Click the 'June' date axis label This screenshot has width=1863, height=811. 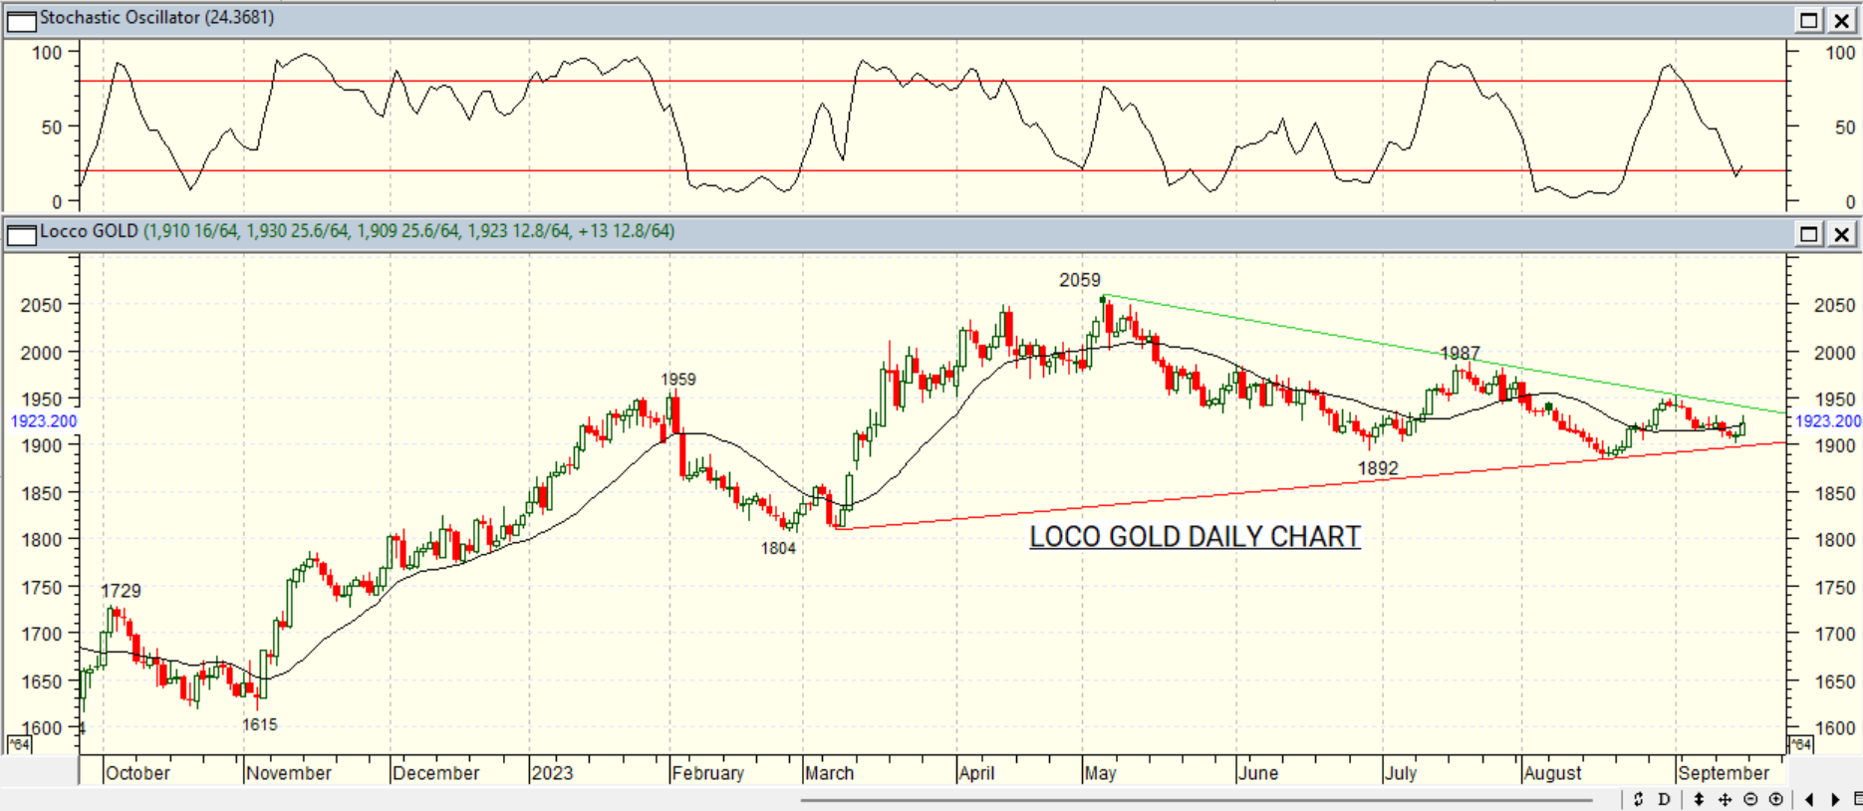[x=1258, y=773]
